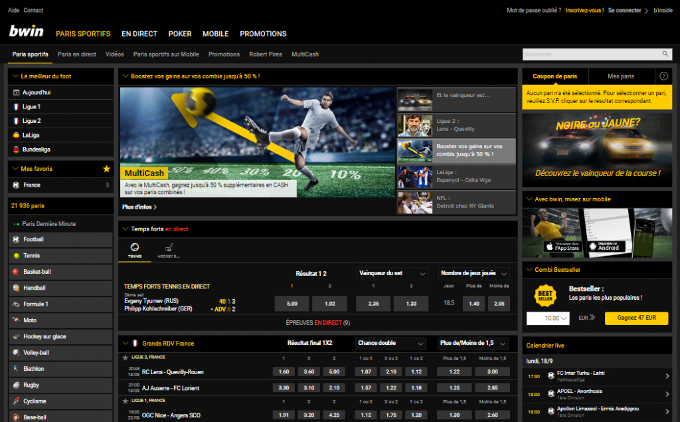Open the Chance double dropdown

(390, 343)
